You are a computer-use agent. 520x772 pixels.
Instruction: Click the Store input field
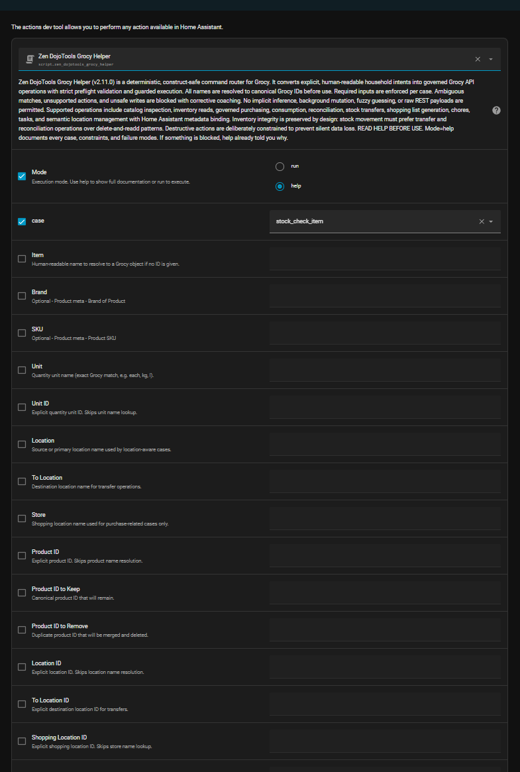pos(384,518)
